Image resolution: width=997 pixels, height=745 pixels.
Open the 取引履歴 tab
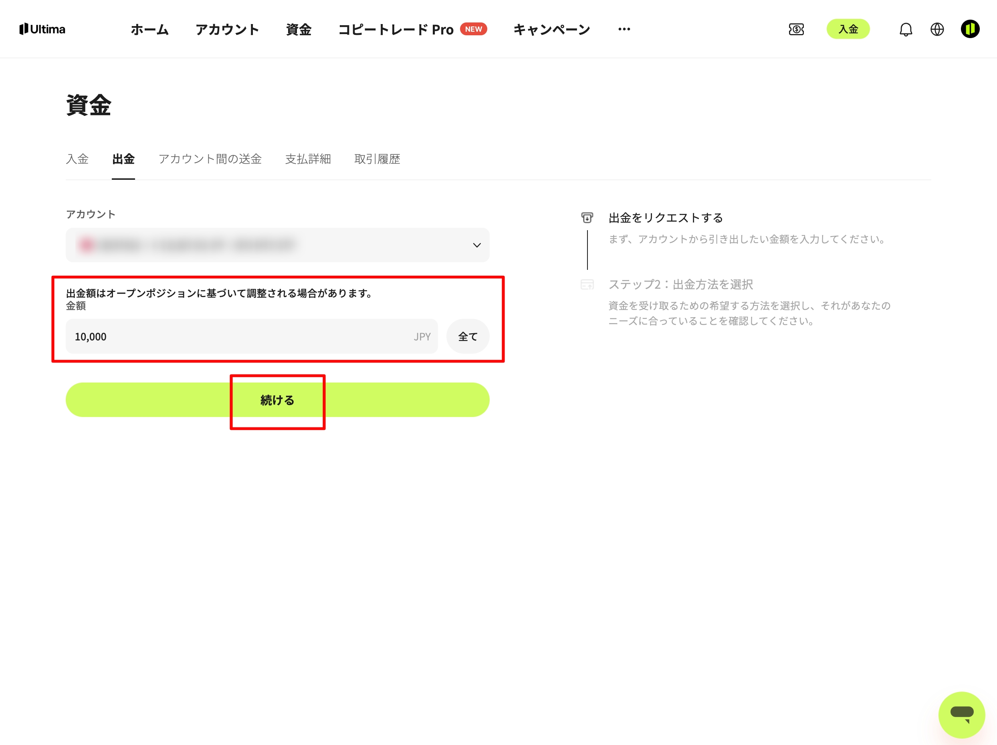click(x=377, y=159)
